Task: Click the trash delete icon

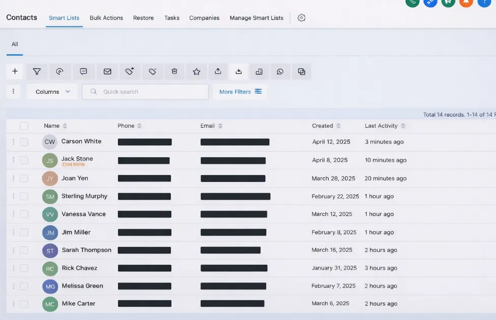Action: point(174,72)
